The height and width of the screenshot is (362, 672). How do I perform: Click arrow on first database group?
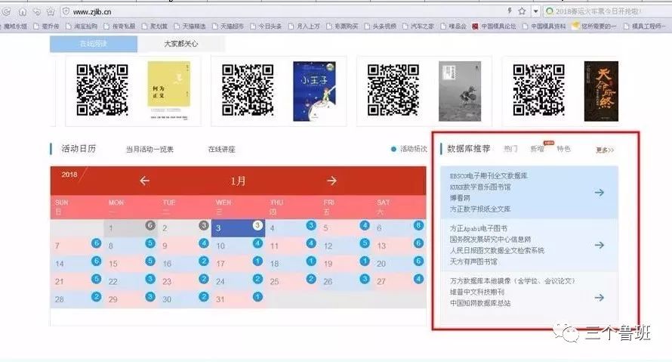[x=600, y=193]
